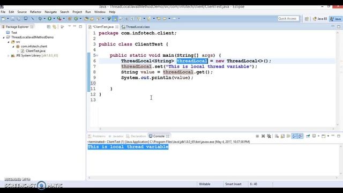Open the Navigate menu
The image size is (343, 193).
point(50,12)
